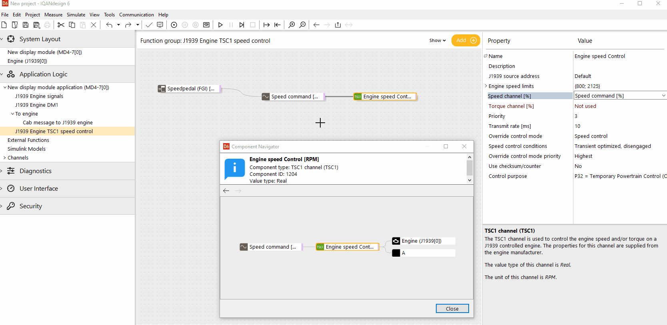Select J1939 Engine DM1 tree item

37,105
